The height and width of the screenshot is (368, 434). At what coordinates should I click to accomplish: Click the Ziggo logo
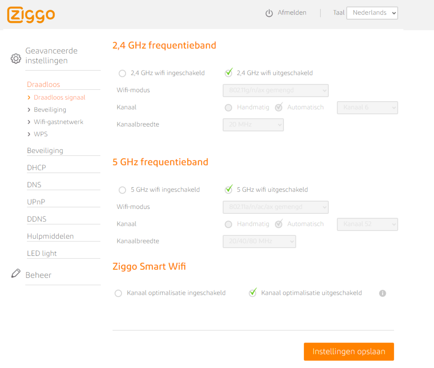point(31,15)
